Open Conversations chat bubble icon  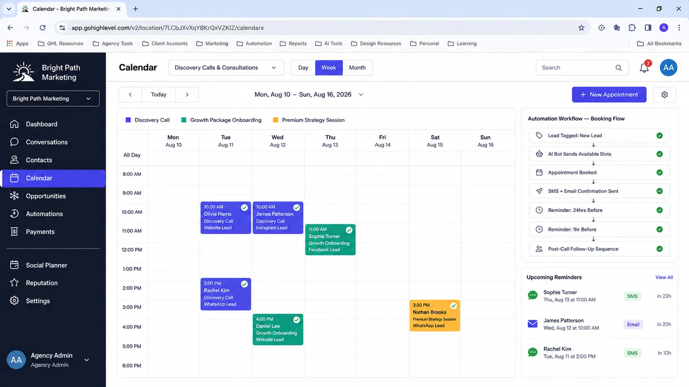pos(14,142)
